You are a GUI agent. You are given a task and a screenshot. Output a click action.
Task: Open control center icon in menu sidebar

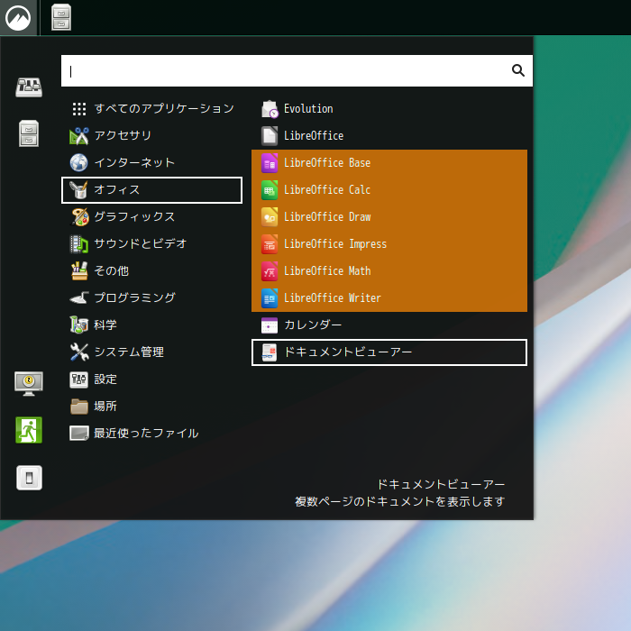(29, 87)
